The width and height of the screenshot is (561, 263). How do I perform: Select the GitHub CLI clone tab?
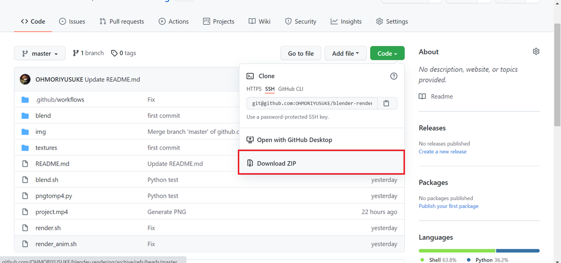pos(291,89)
